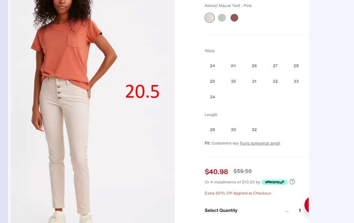
Task: Decrease quantity with the minus button
Action: (x=287, y=211)
